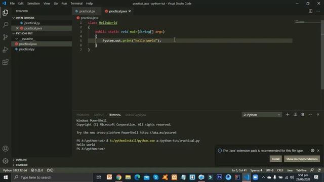Image resolution: width=324 pixels, height=182 pixels.
Task: Change CRLF end of line sequence
Action: click(x=280, y=170)
